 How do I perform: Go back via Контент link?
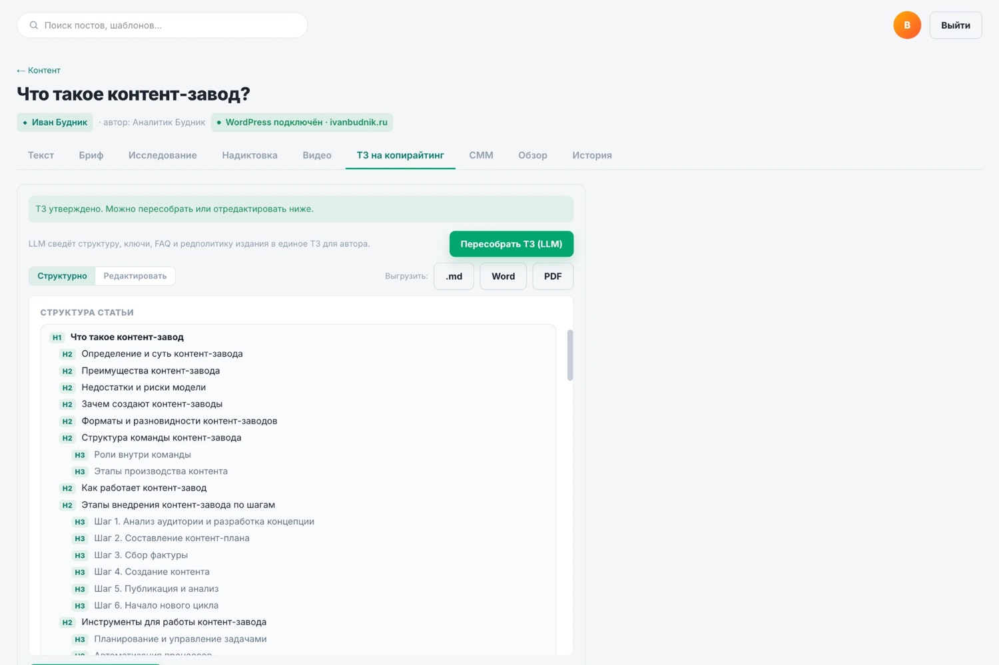pyautogui.click(x=39, y=70)
